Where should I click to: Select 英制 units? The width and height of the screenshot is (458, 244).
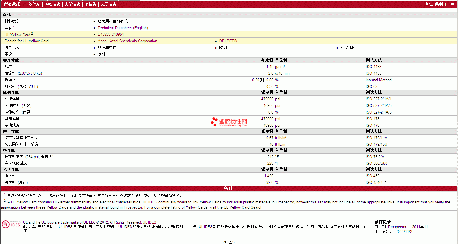click(x=439, y=4)
